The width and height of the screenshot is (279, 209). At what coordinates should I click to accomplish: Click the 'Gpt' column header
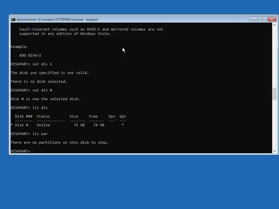(123, 116)
